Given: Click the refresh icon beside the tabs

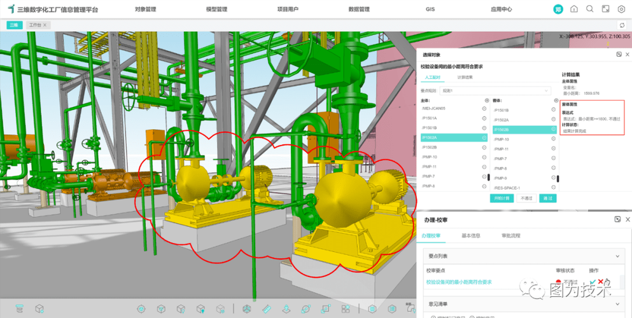Looking at the screenshot, I should [622, 25].
